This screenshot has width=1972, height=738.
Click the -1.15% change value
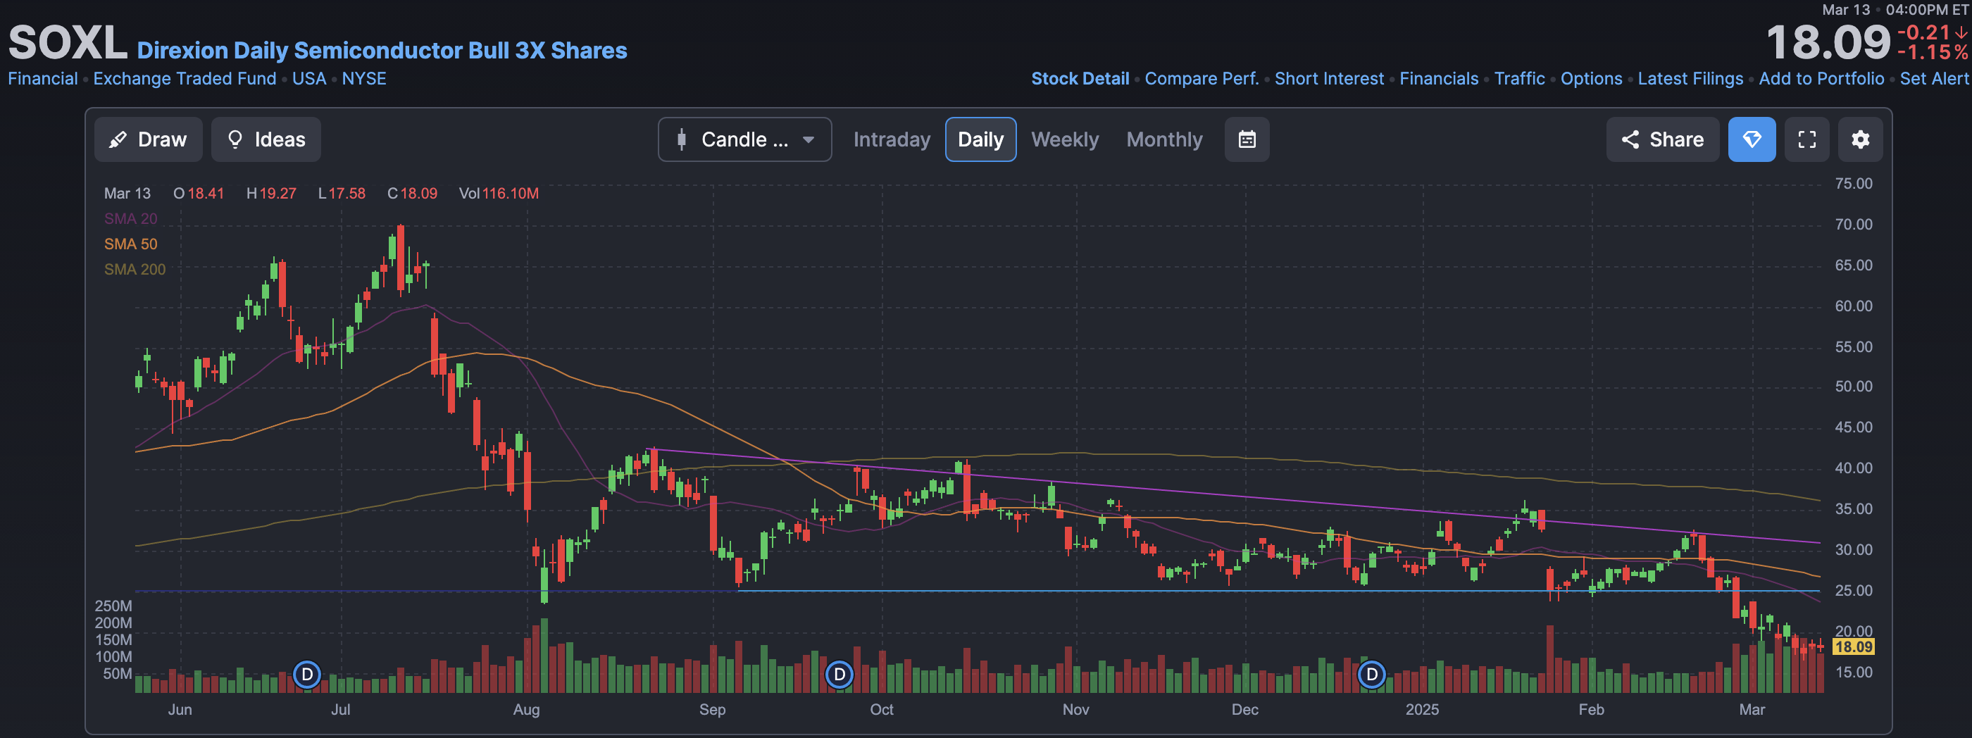click(1932, 52)
